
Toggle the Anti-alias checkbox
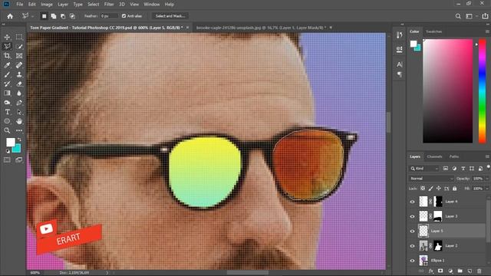coord(124,16)
